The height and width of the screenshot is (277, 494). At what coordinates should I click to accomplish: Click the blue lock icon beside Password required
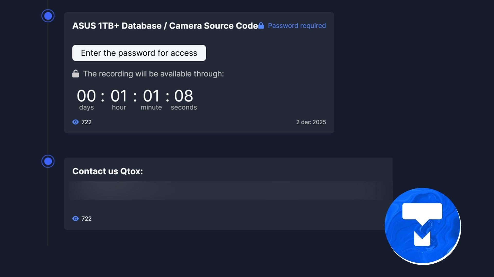tap(261, 25)
